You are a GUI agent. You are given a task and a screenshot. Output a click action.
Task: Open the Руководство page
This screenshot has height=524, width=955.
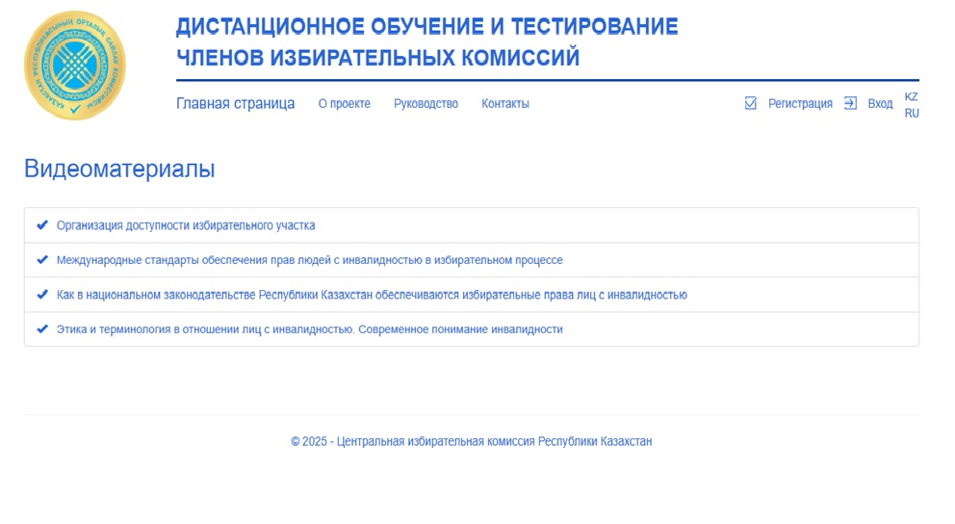pyautogui.click(x=426, y=104)
